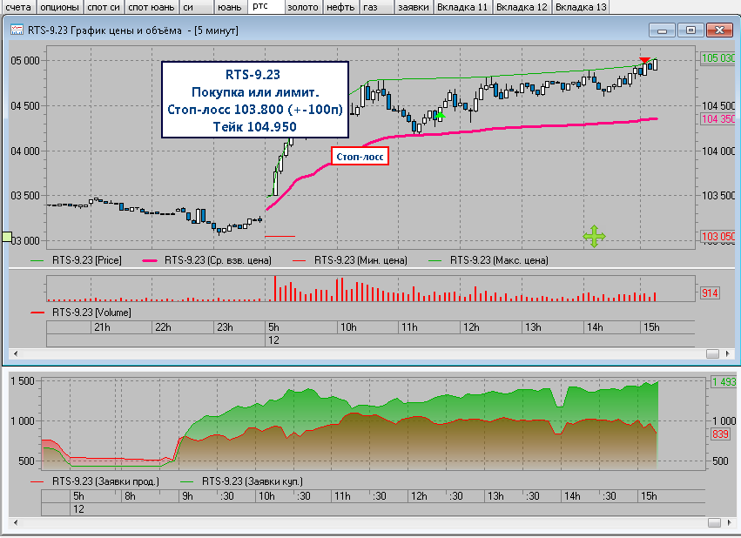The width and height of the screenshot is (741, 538).
Task: Switch to Вкладка 11 tab
Action: pos(462,7)
